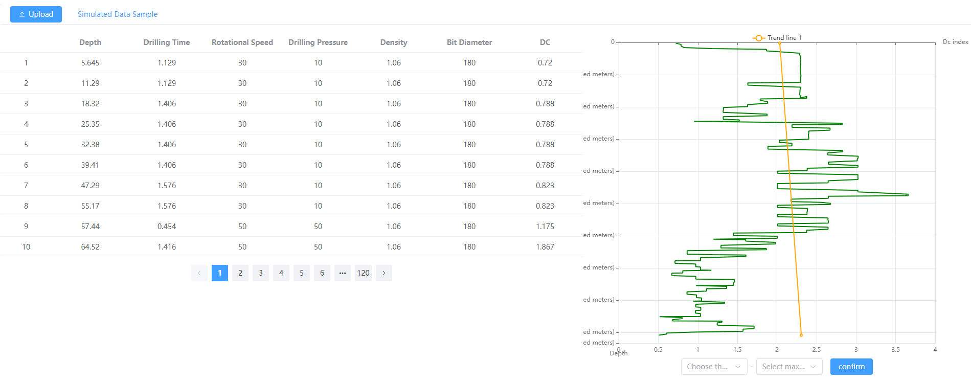Go to the next page arrow
Viewport: 971px width, 383px height.
point(384,273)
